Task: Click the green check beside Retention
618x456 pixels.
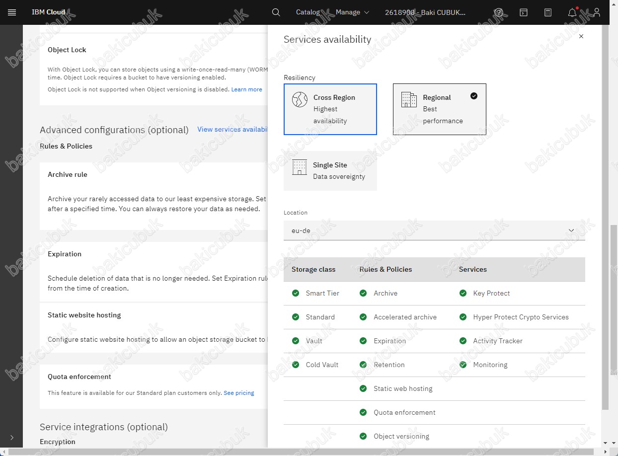Action: click(x=363, y=365)
